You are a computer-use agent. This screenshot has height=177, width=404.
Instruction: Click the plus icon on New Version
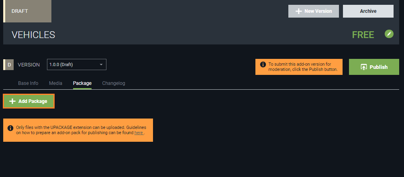tap(298, 11)
